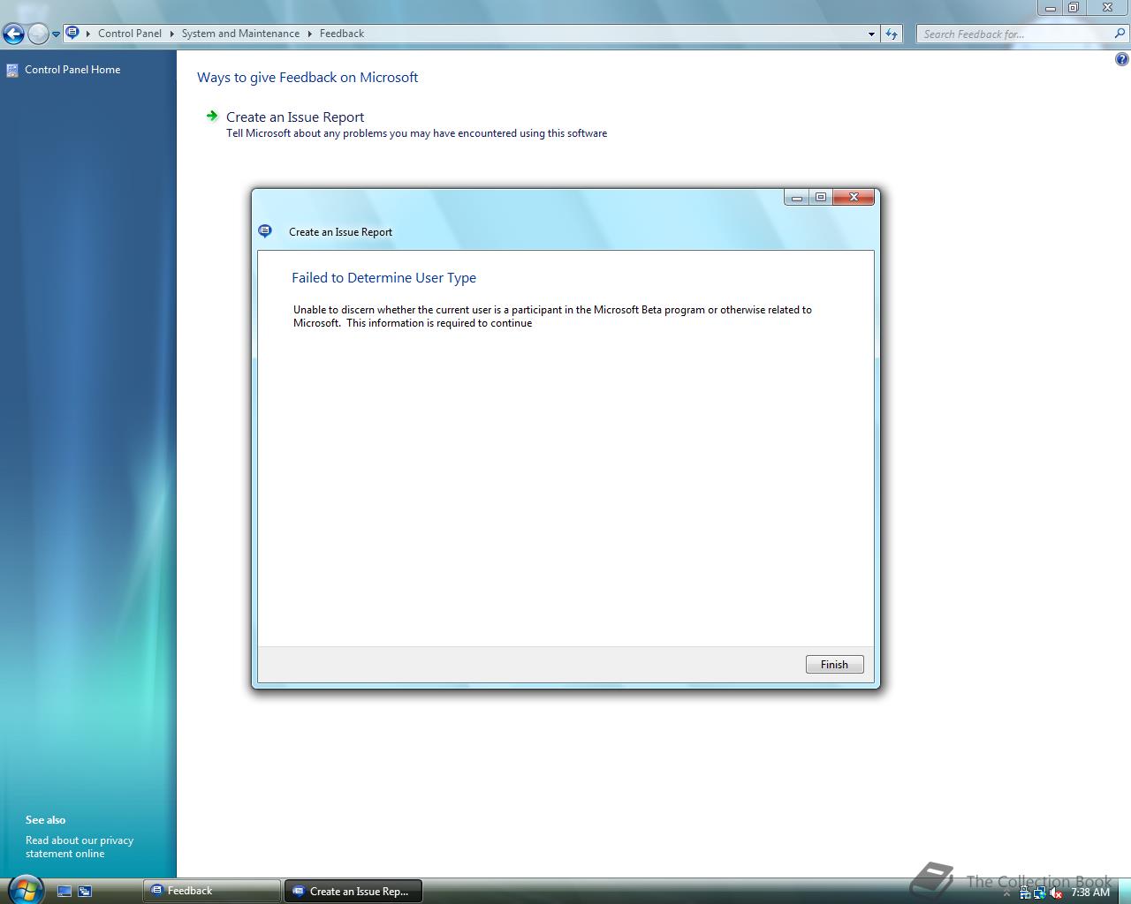Image resolution: width=1131 pixels, height=904 pixels.
Task: Close the Create an Issue Report dialog
Action: [x=854, y=197]
